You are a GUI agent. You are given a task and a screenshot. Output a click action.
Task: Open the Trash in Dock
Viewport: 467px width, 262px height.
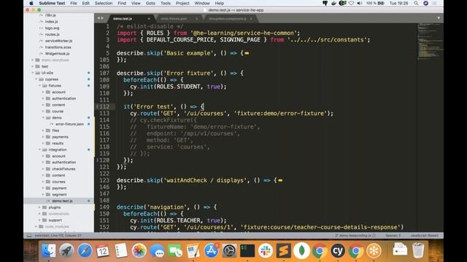418,250
